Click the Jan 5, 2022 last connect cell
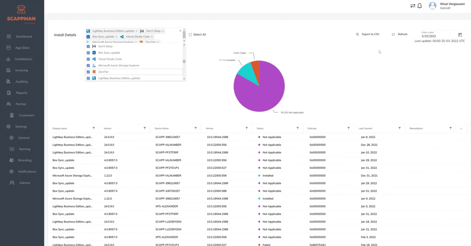Viewport: 471px width, 246px height. tap(368, 206)
